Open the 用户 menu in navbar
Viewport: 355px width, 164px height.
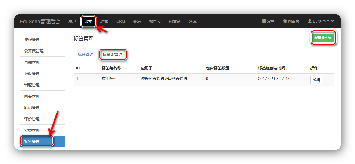click(72, 21)
